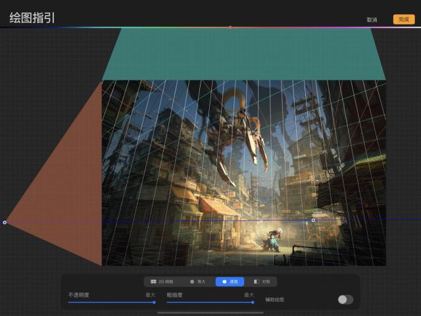Click the 不透明度 opacity slider handle
The width and height of the screenshot is (421, 316).
tap(154, 302)
